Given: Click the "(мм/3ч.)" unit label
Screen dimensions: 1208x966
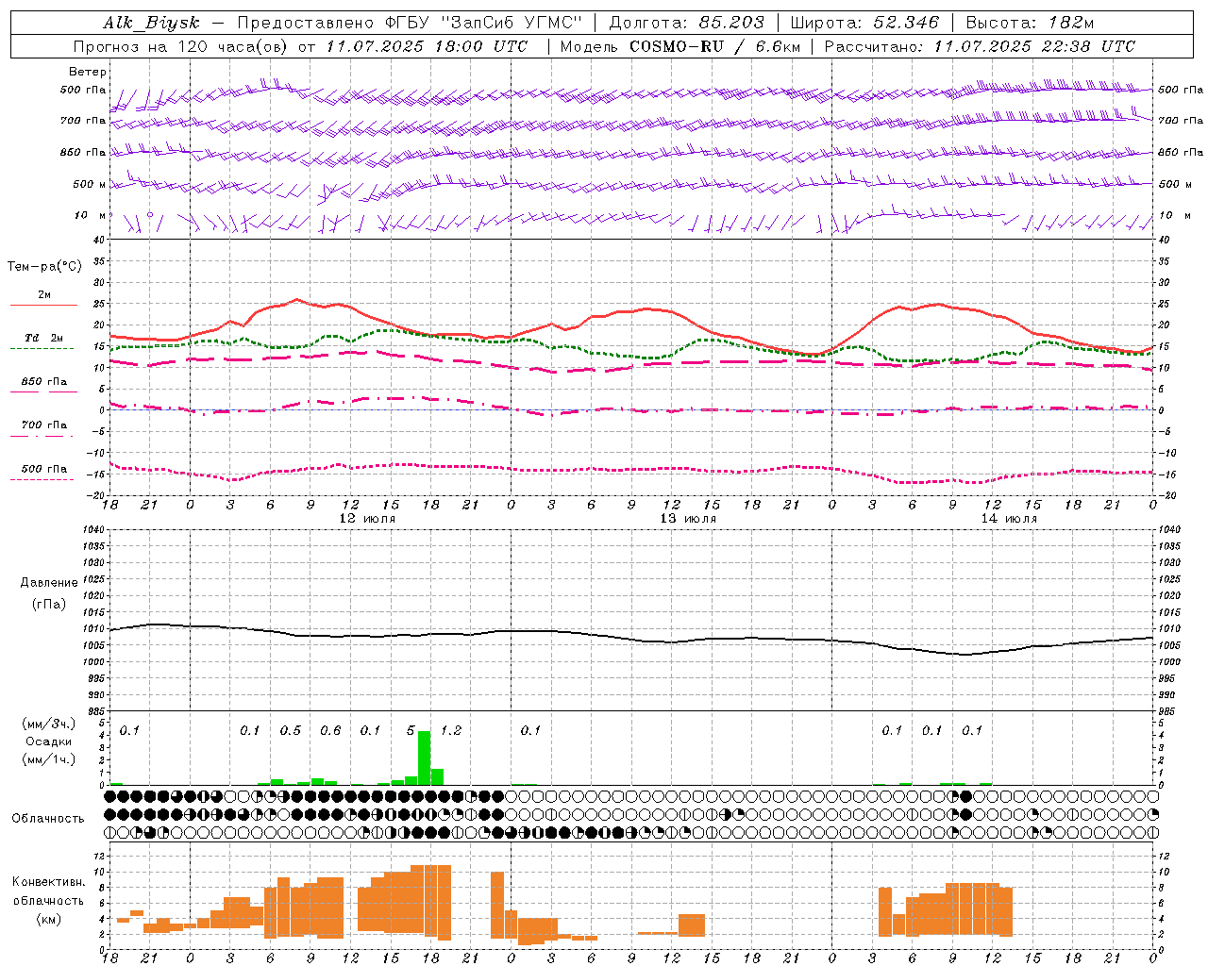Looking at the screenshot, I should [49, 724].
